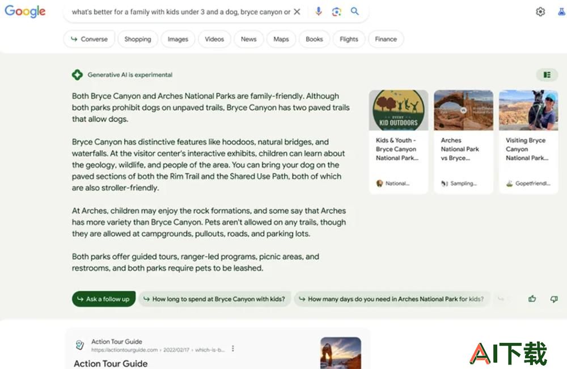The image size is (567, 369).
Task: Click the Action Tour Guide site favicon
Action: (80, 345)
